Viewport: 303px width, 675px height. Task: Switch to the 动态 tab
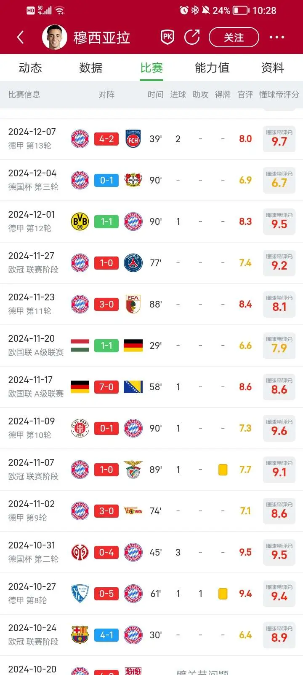pyautogui.click(x=30, y=67)
